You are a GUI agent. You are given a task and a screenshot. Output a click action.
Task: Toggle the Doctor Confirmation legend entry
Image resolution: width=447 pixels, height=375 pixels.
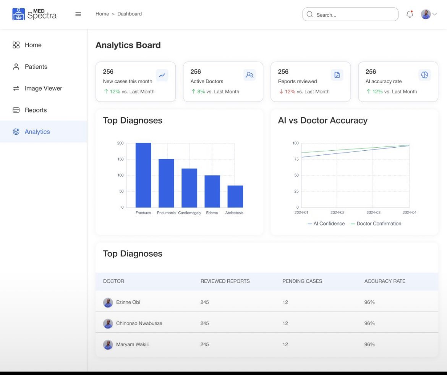tap(376, 224)
